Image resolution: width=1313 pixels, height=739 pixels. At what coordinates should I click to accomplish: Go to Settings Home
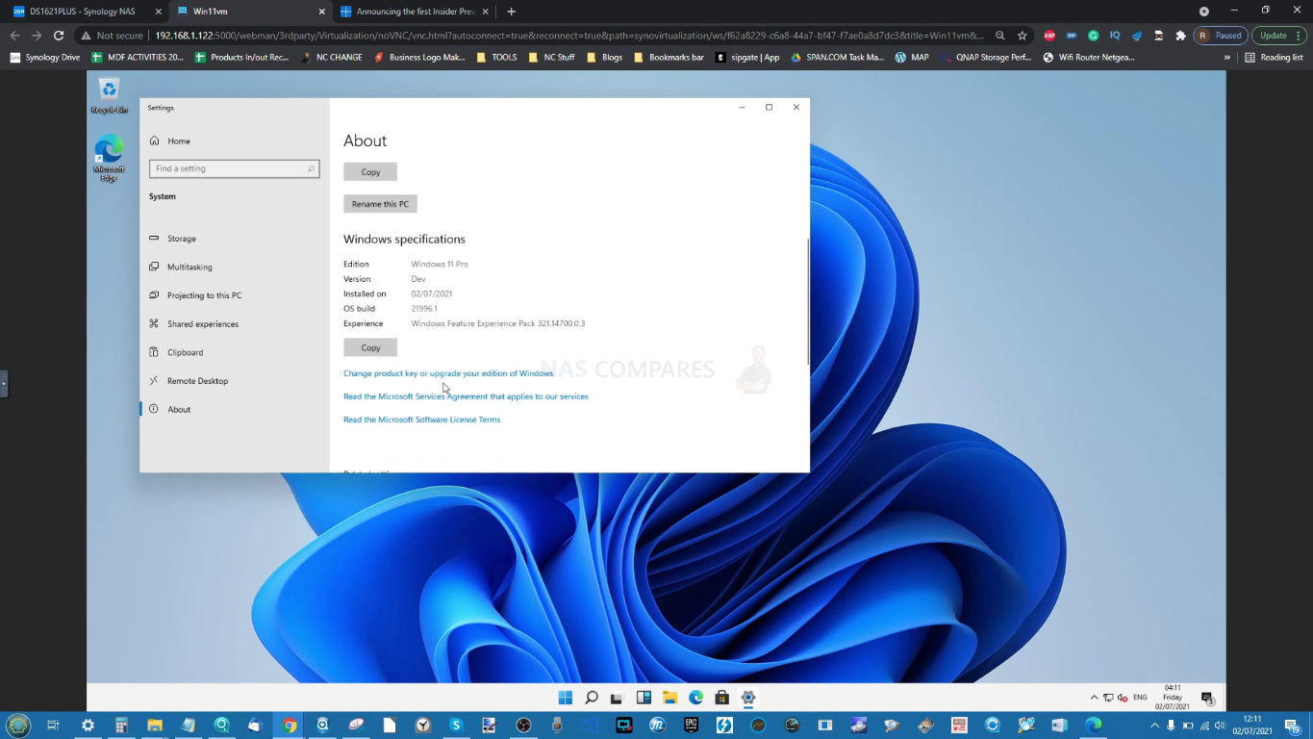click(x=179, y=140)
